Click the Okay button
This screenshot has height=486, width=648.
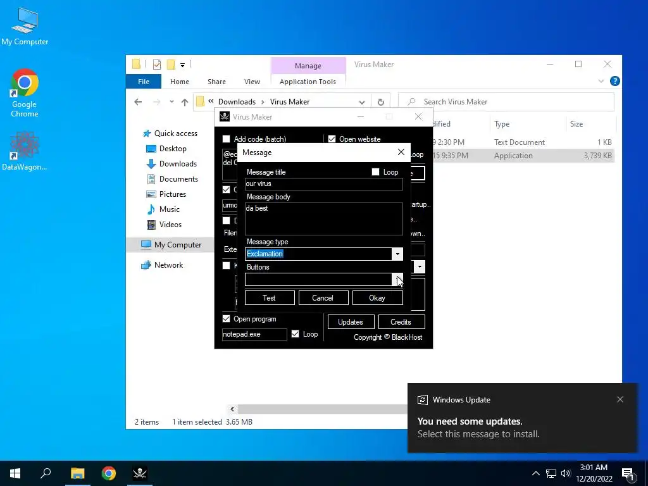[x=377, y=298]
